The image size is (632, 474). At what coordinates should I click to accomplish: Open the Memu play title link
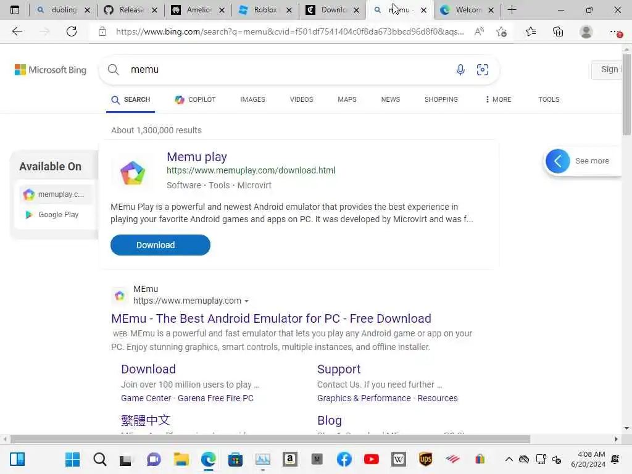pos(197,157)
